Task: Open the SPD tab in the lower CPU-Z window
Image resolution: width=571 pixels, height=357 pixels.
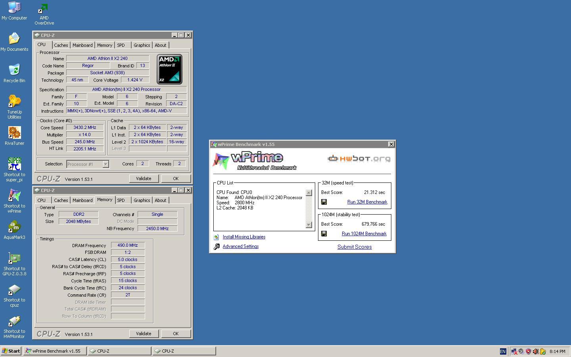Action: tap(121, 200)
